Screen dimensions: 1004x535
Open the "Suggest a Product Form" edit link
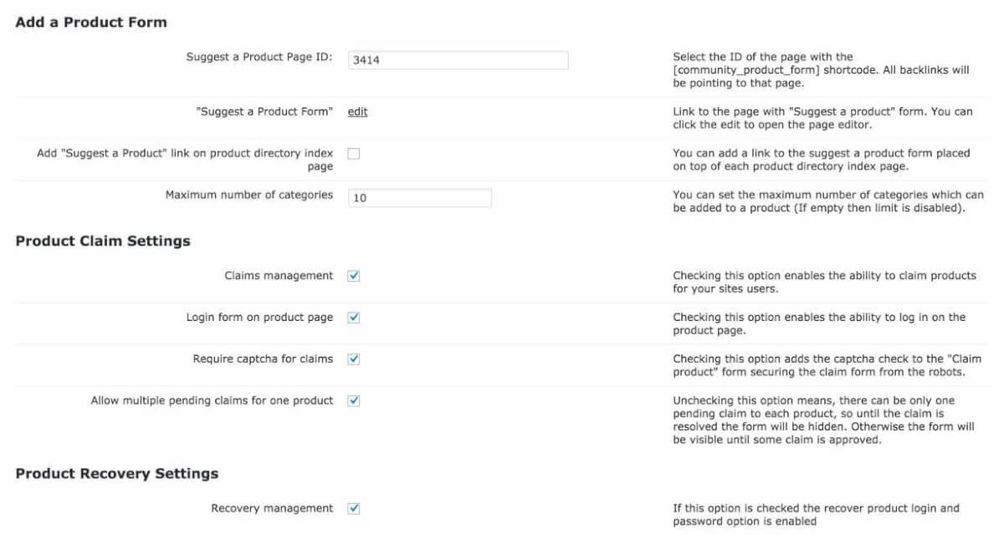(x=357, y=112)
